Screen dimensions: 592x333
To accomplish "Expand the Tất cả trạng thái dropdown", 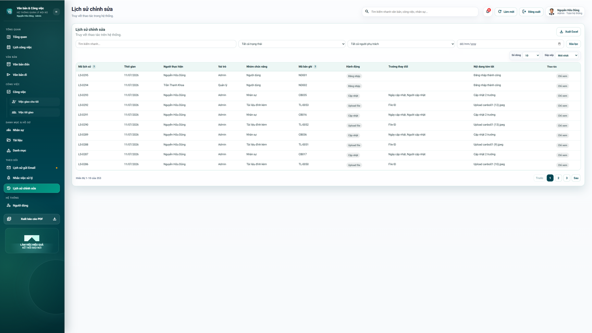I will 292,44.
